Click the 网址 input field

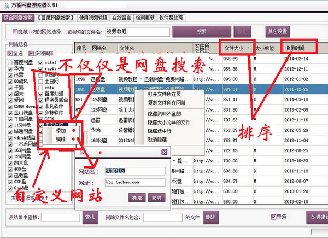click(135, 182)
